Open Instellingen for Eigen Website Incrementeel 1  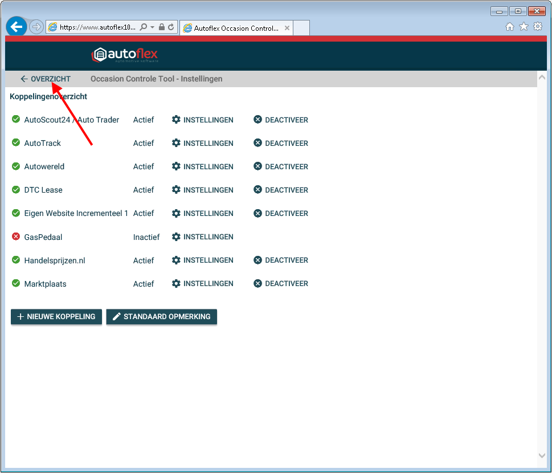pyautogui.click(x=202, y=213)
